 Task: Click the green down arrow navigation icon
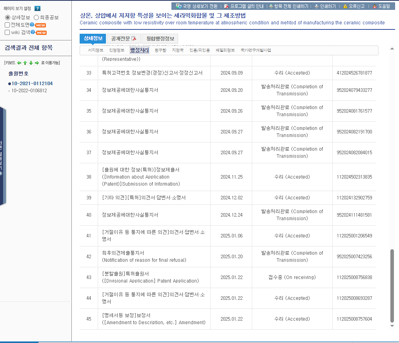(31, 63)
